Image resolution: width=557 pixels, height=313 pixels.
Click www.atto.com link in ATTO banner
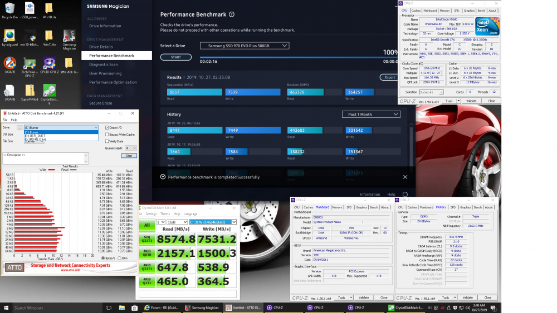click(x=70, y=270)
